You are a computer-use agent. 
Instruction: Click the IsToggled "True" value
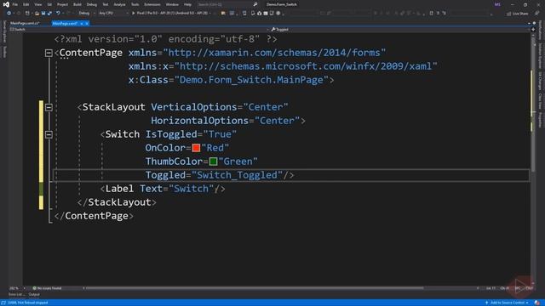(x=220, y=134)
